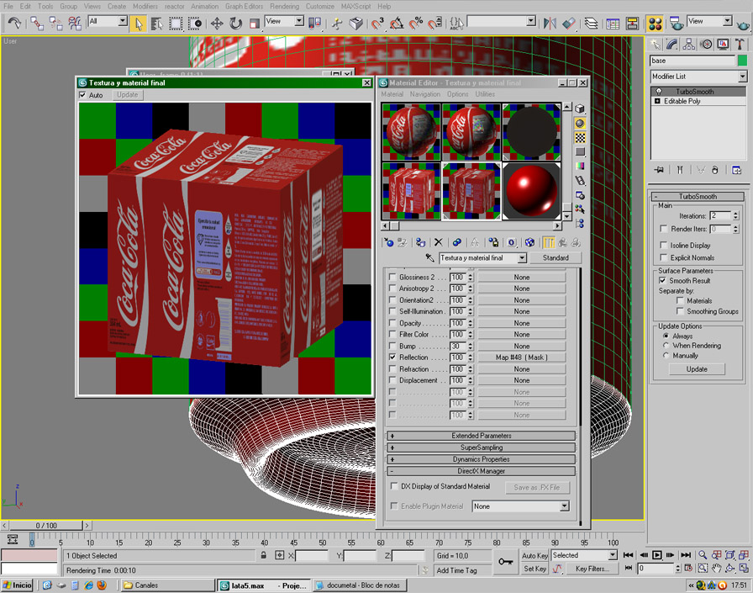Switch to the Display command panel
Image resolution: width=753 pixels, height=593 pixels.
click(723, 45)
